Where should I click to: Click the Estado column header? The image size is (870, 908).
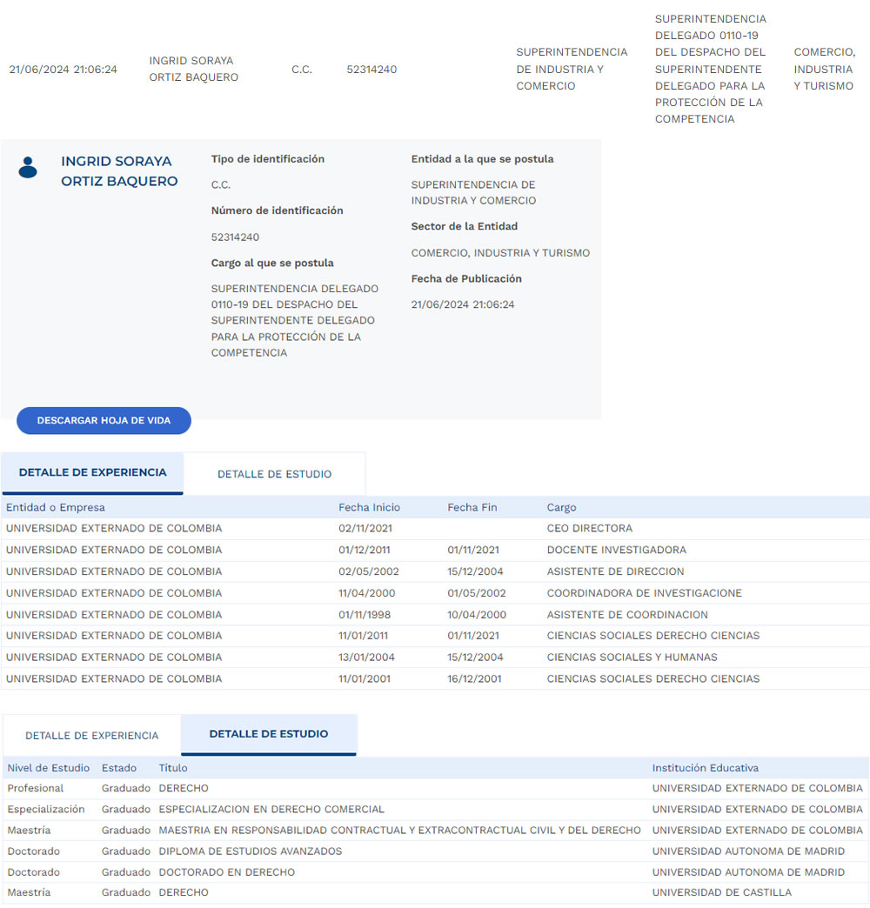coord(119,768)
